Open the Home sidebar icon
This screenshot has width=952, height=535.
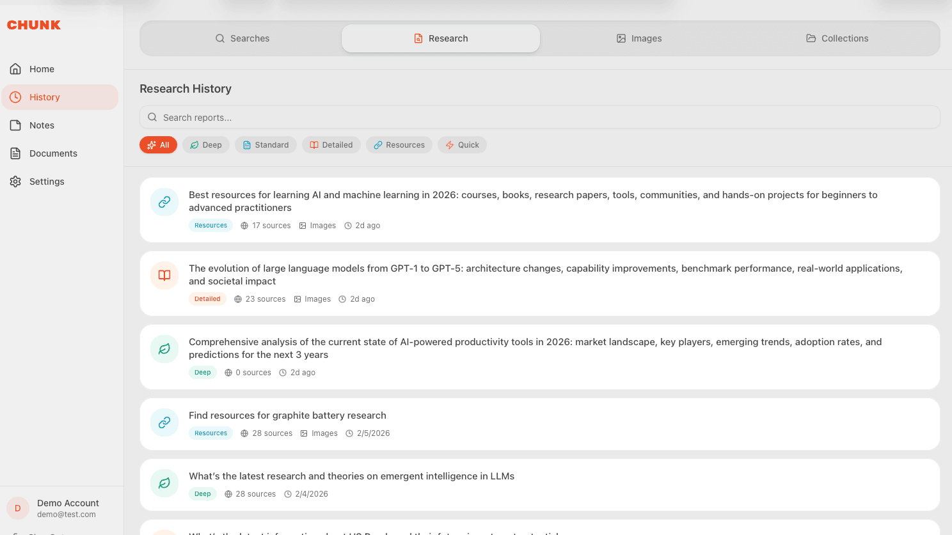pyautogui.click(x=15, y=68)
